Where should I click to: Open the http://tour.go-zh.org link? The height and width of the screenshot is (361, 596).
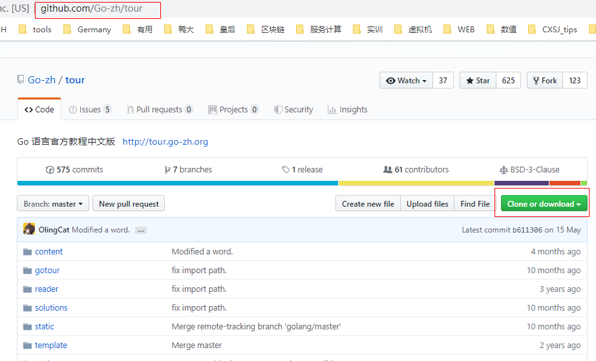165,141
